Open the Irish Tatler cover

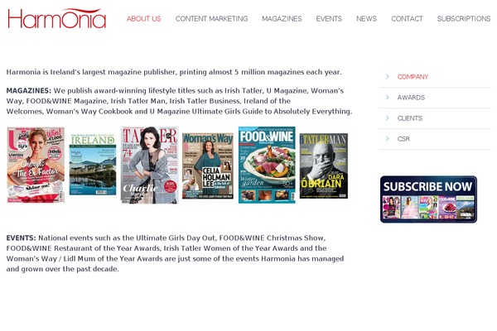click(150, 165)
